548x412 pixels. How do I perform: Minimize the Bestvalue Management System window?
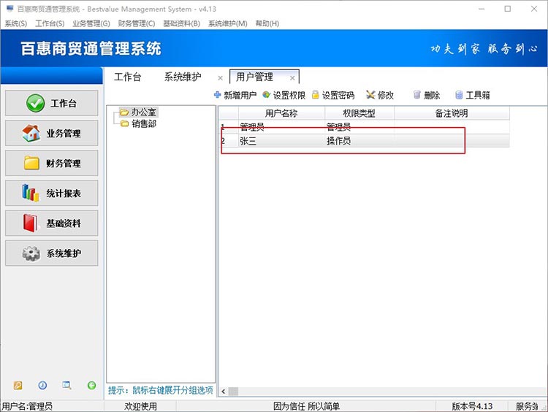click(482, 9)
